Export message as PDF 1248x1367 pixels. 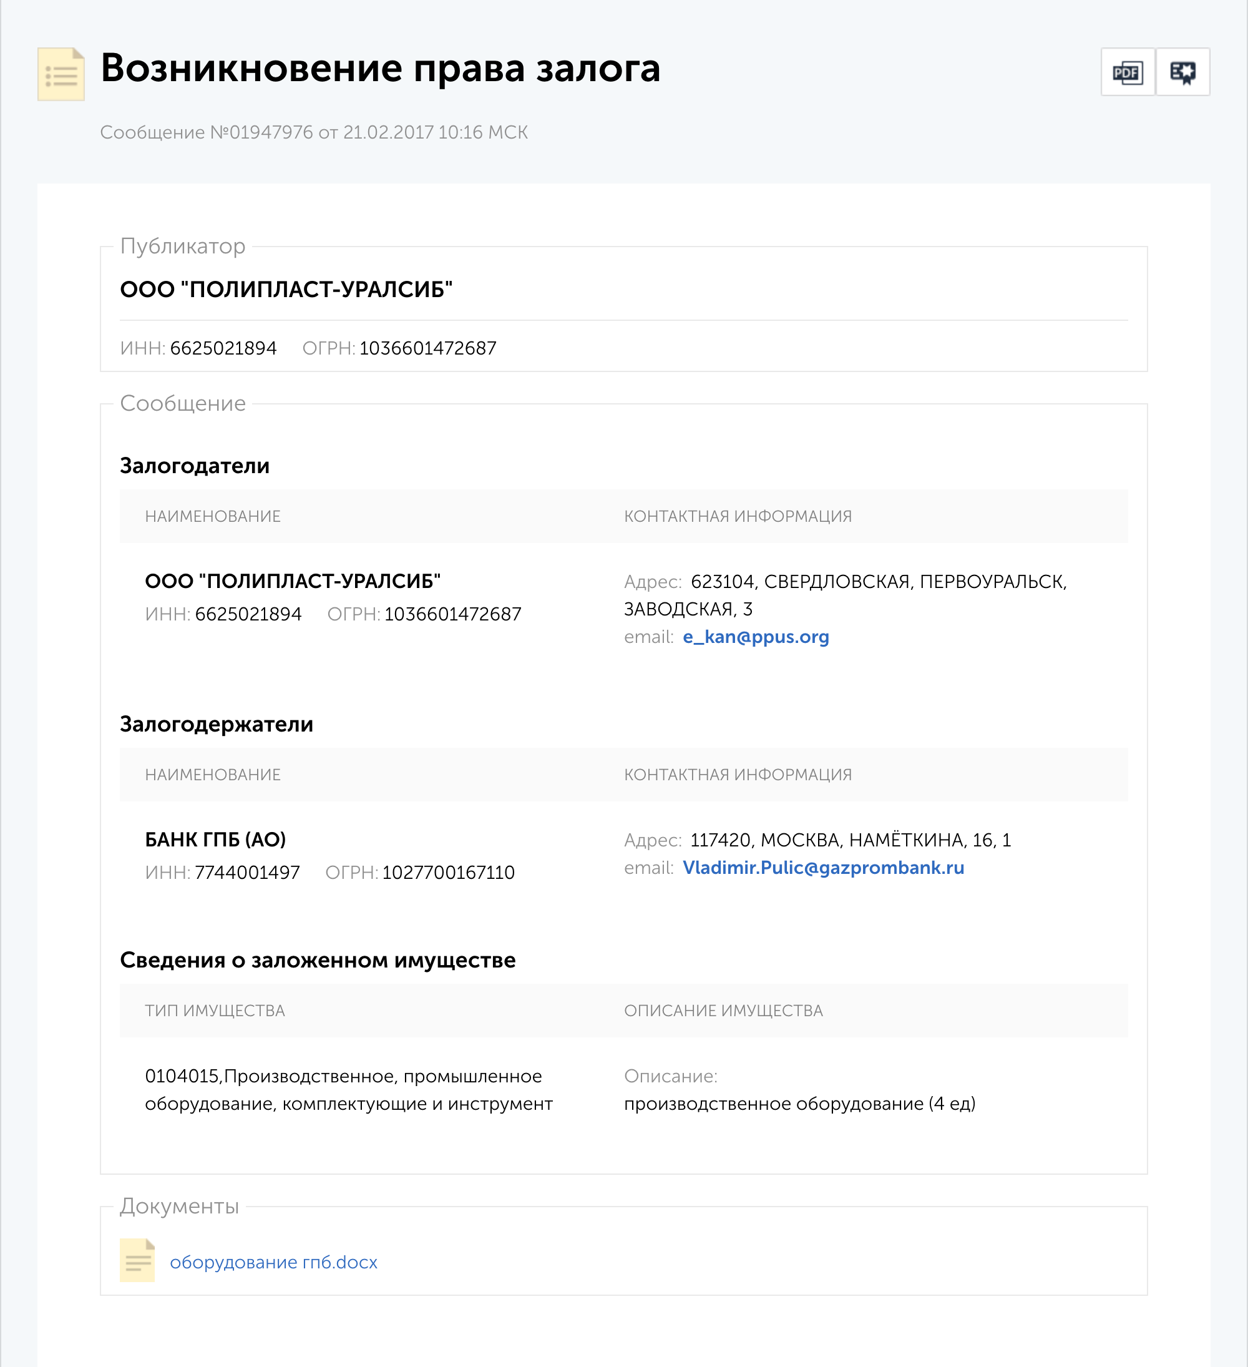point(1128,72)
